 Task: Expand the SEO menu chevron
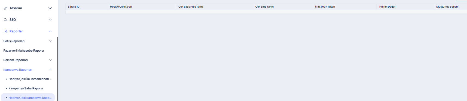(x=50, y=20)
